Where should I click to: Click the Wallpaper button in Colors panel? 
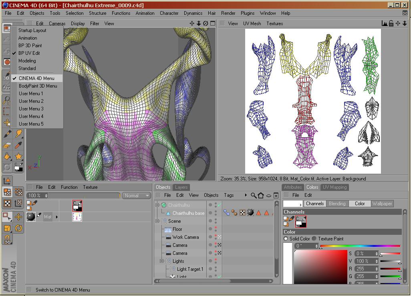[x=382, y=204]
